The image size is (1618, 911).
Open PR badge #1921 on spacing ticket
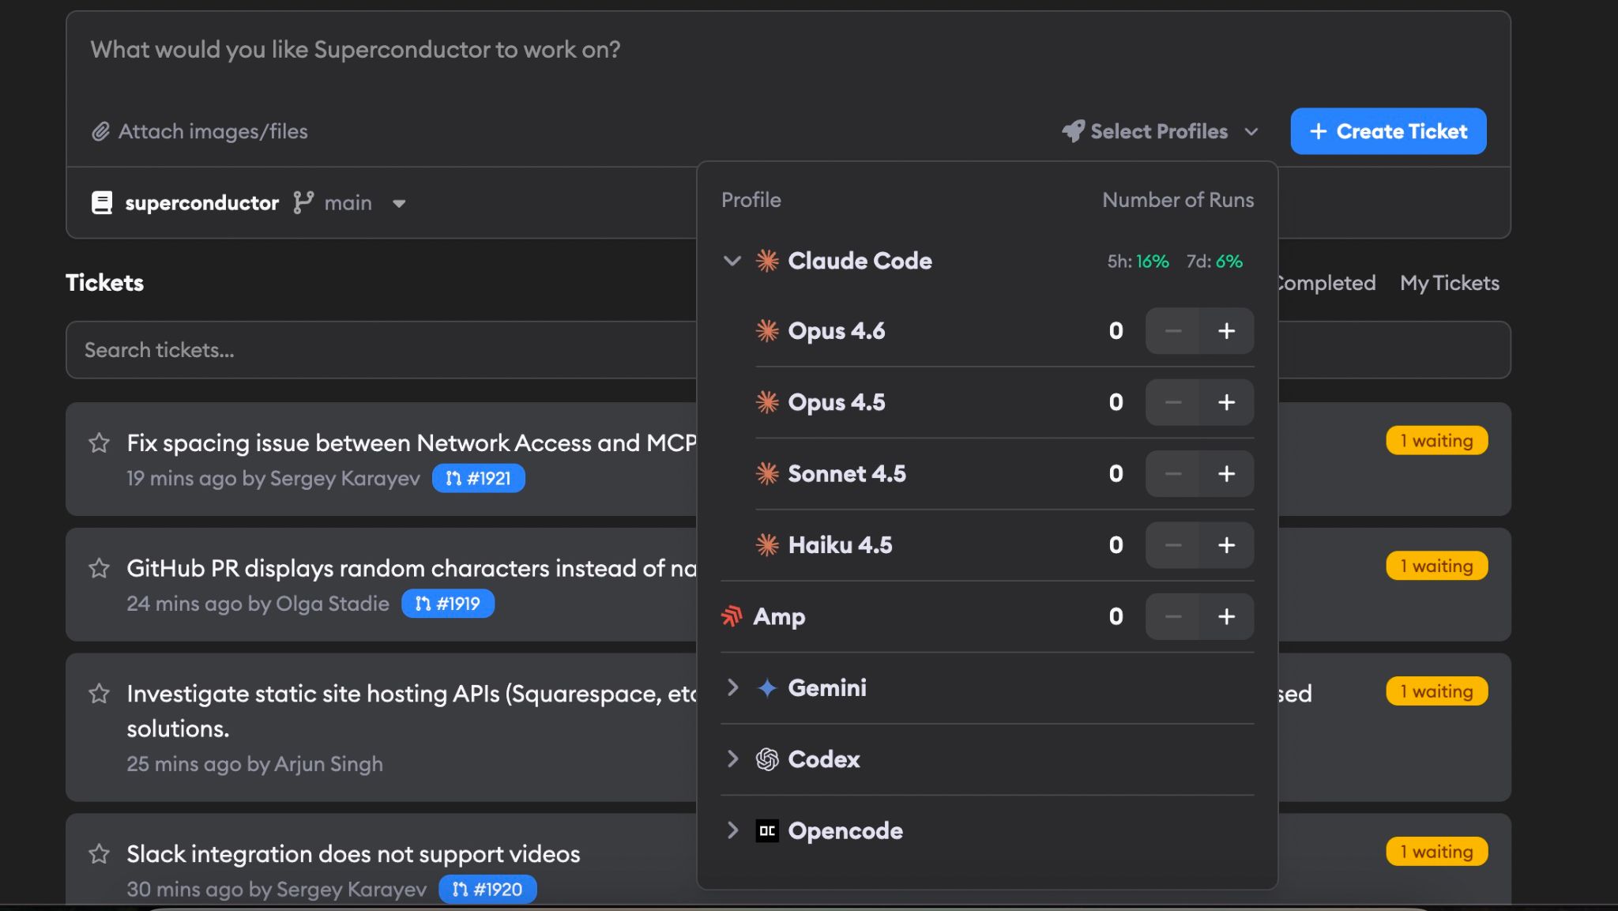click(x=478, y=477)
